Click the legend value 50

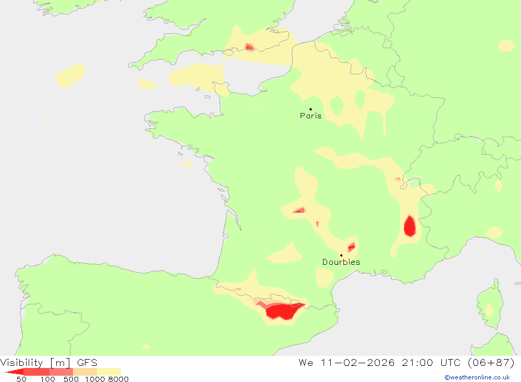point(21,379)
